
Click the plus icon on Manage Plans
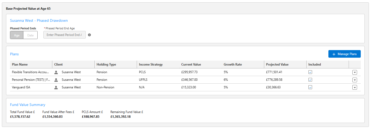(334, 54)
